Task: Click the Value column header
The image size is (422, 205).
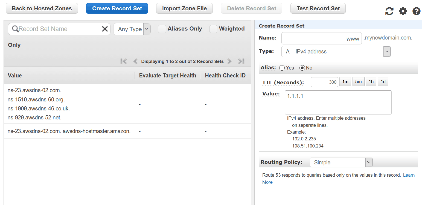Action: click(15, 76)
